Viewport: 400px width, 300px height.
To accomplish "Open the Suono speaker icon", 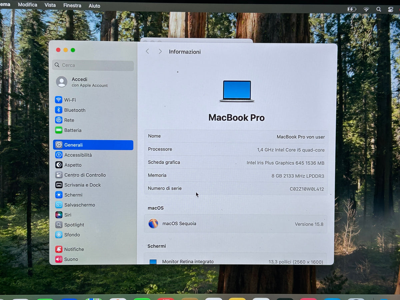I will coord(59,259).
